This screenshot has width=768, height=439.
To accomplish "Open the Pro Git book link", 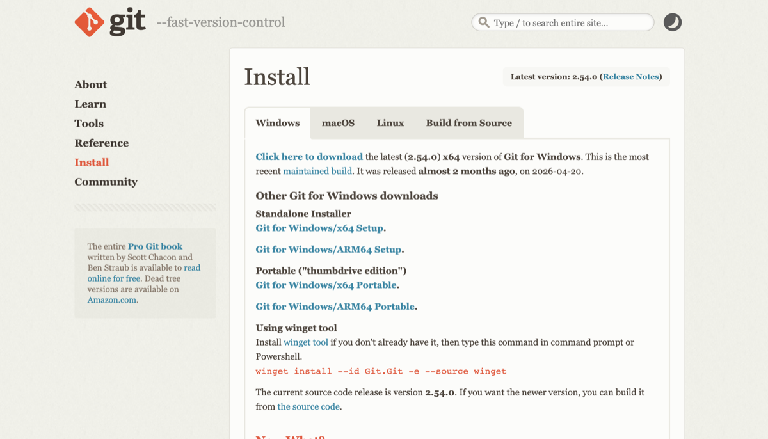I will (155, 246).
